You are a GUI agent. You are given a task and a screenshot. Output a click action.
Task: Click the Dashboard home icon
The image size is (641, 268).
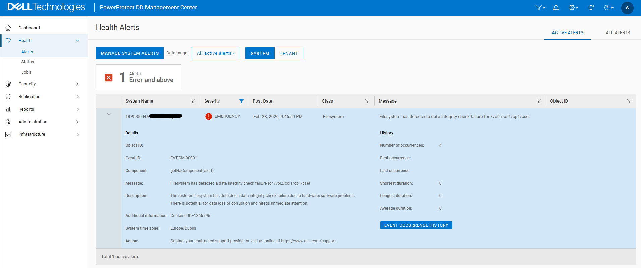(8, 28)
